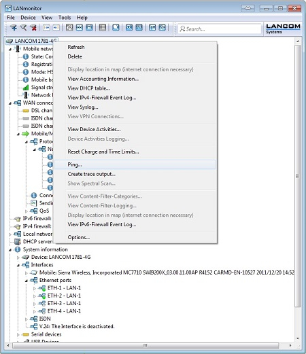This screenshot has height=354, width=306.
Task: Click the Serial devices folder icon
Action: click(x=26, y=334)
